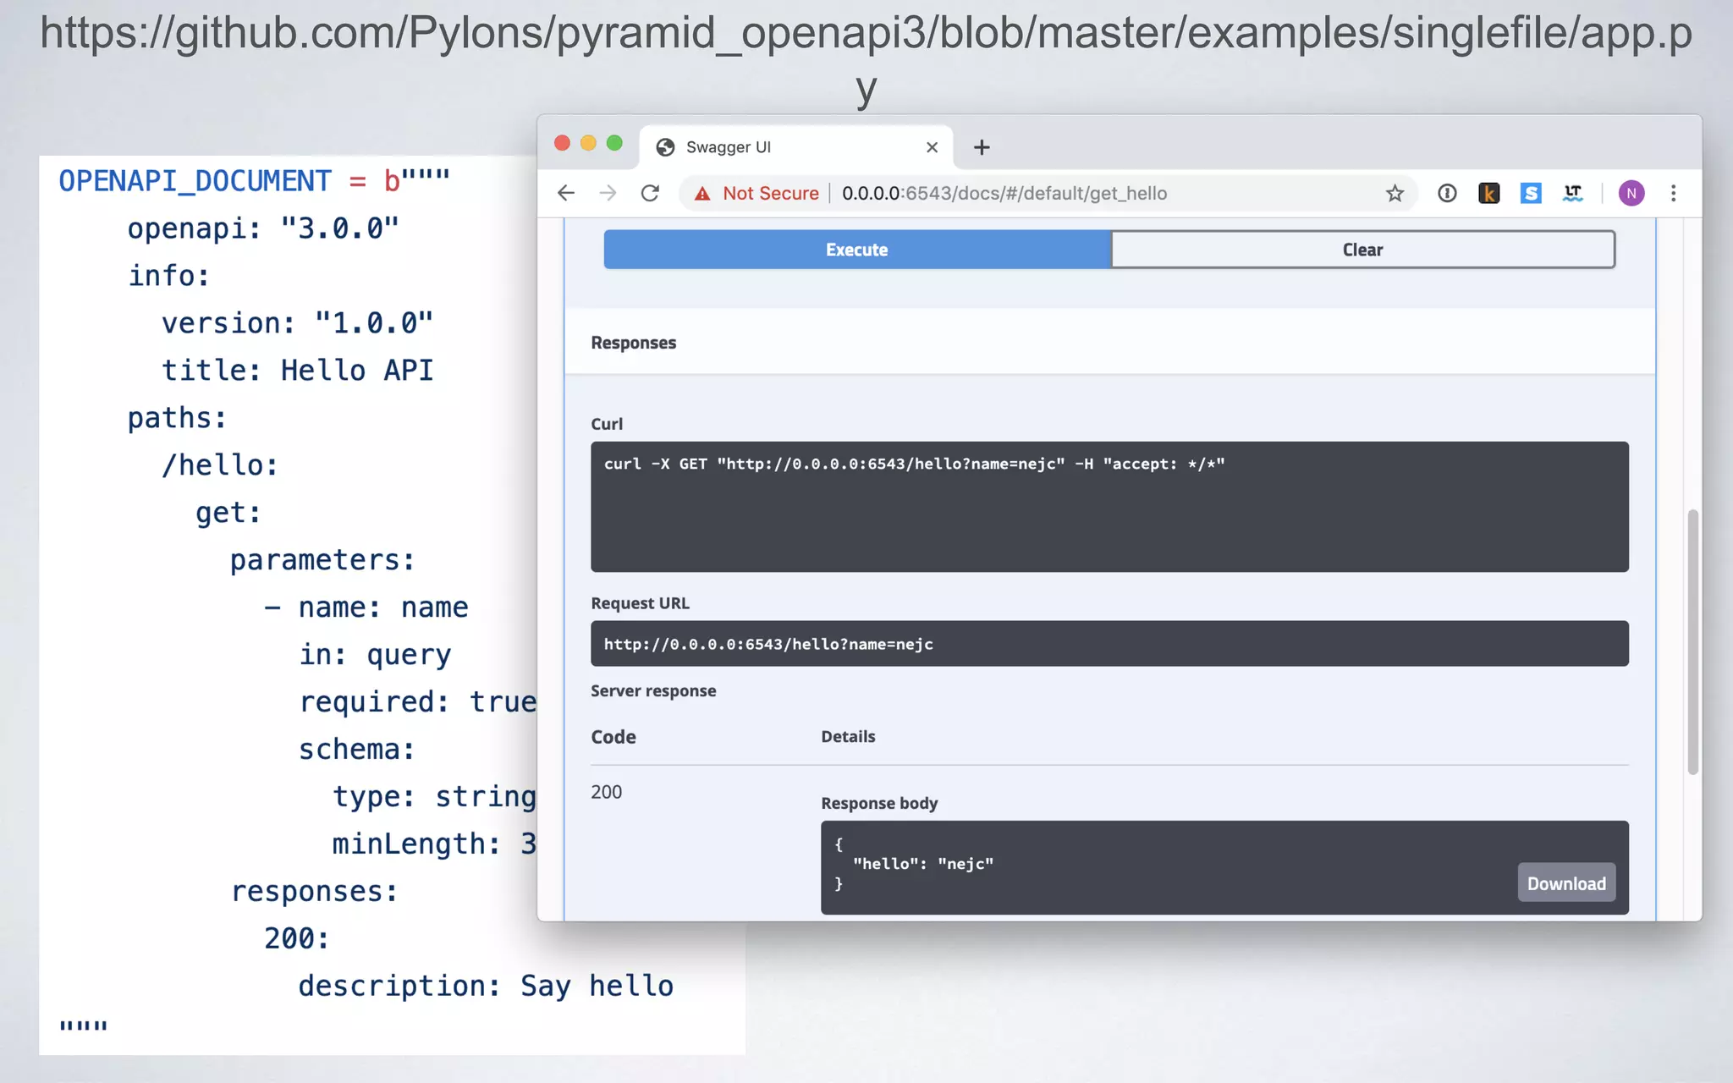Open the circled-i browser extension
This screenshot has height=1083, width=1733.
pos(1447,194)
